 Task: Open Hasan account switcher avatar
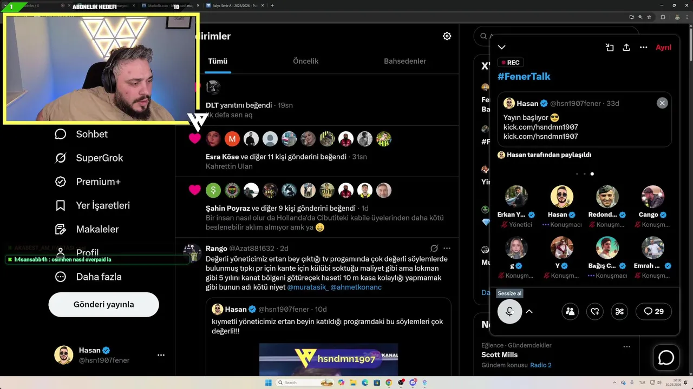[64, 355]
